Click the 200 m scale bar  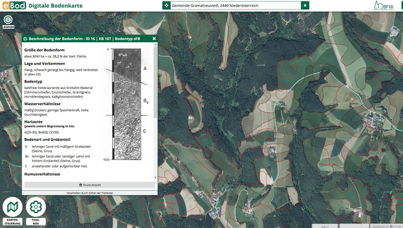click(325, 225)
